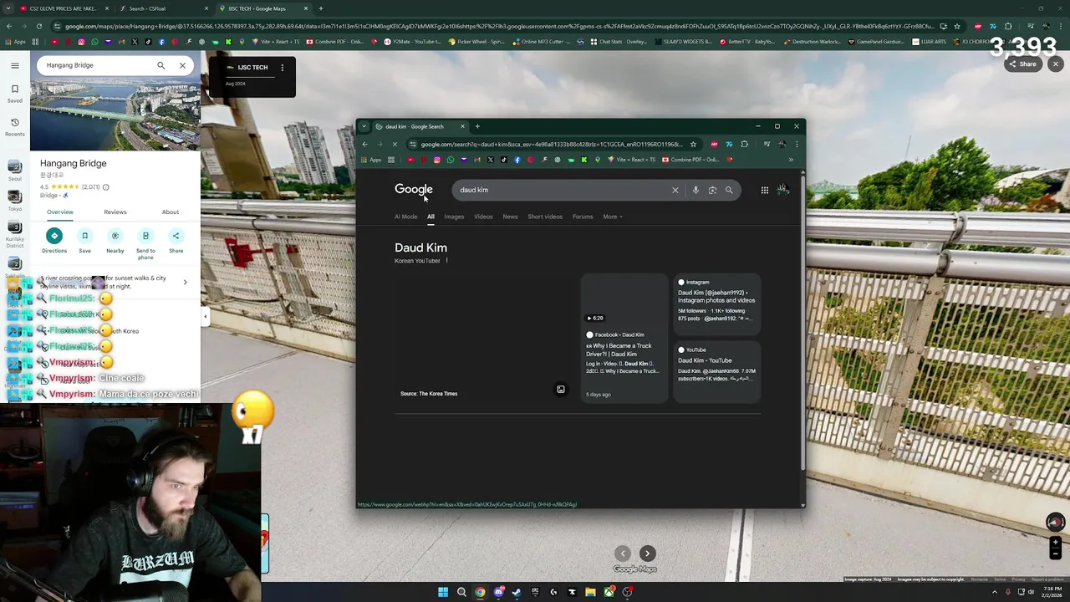Expand the front Chrome tab search dropdown

click(x=364, y=126)
